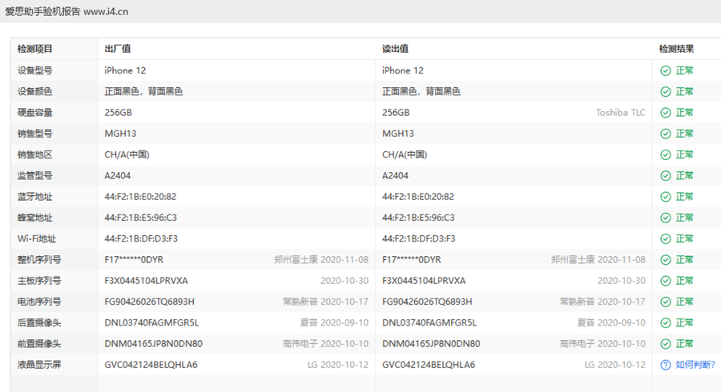Click read value iPhone 12
The width and height of the screenshot is (721, 392).
coord(403,70)
